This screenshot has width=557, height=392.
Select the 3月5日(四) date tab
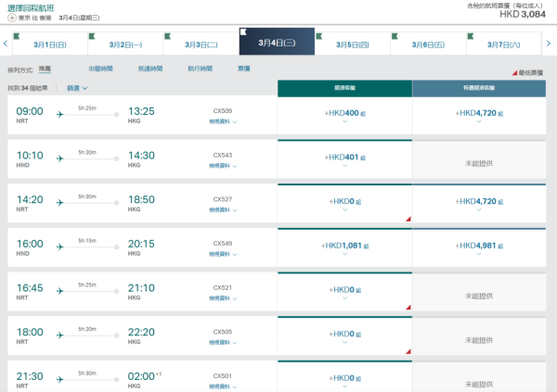pos(352,44)
